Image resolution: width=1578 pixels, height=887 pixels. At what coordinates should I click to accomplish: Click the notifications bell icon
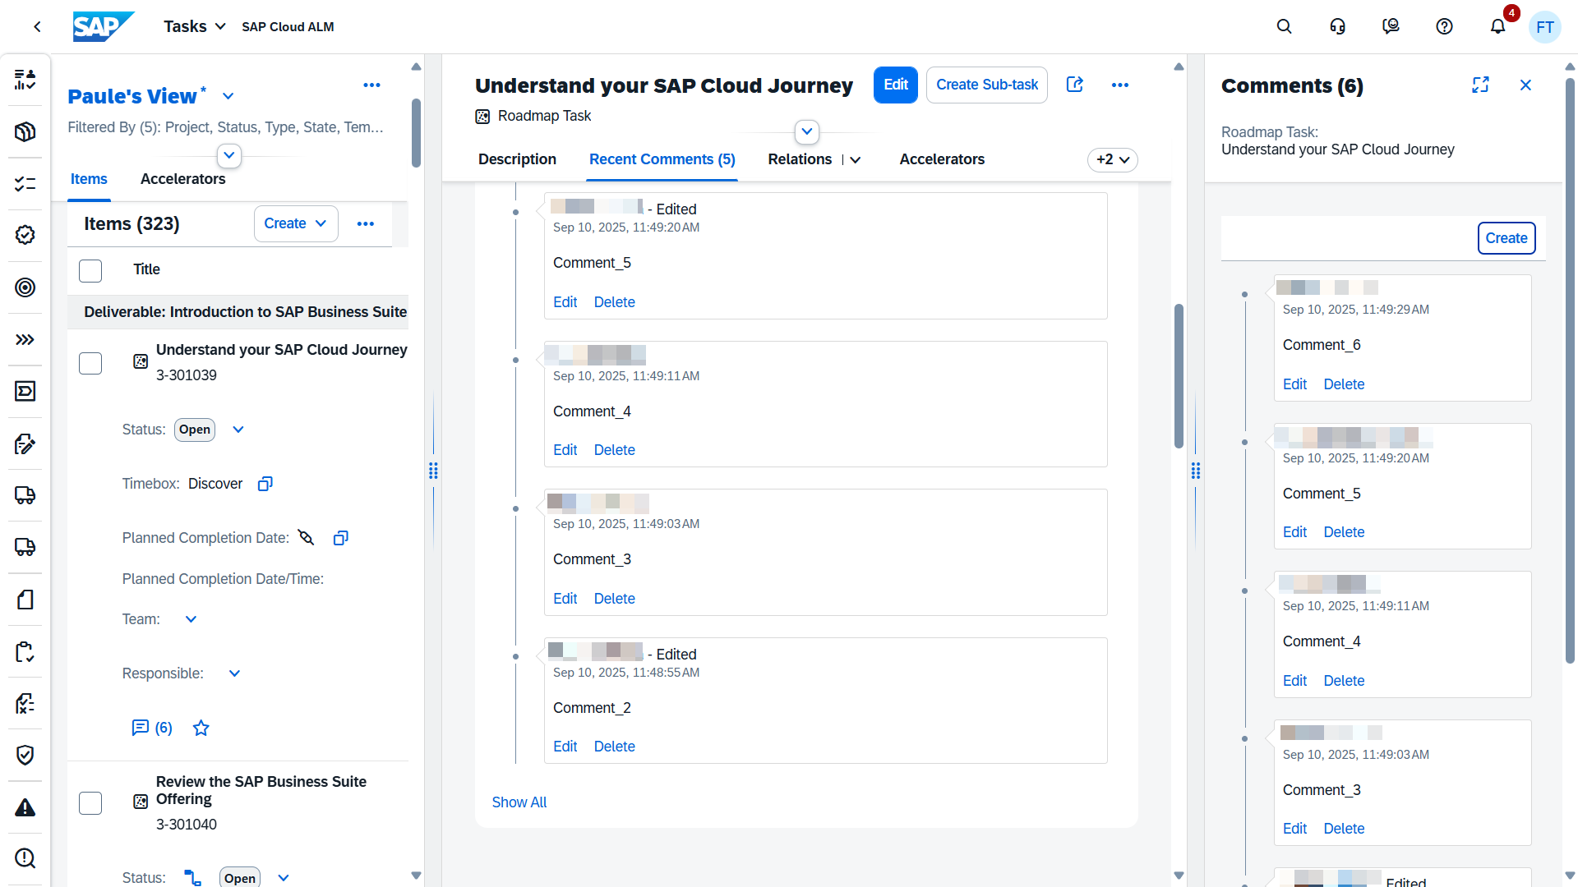[1497, 26]
